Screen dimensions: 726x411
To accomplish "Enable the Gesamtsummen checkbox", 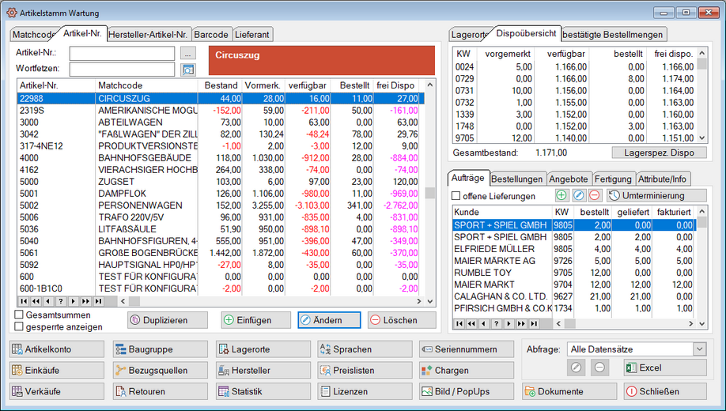I will point(20,315).
